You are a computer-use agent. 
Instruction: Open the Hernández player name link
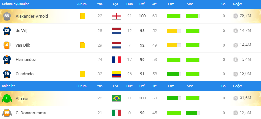pyautogui.click(x=26, y=60)
